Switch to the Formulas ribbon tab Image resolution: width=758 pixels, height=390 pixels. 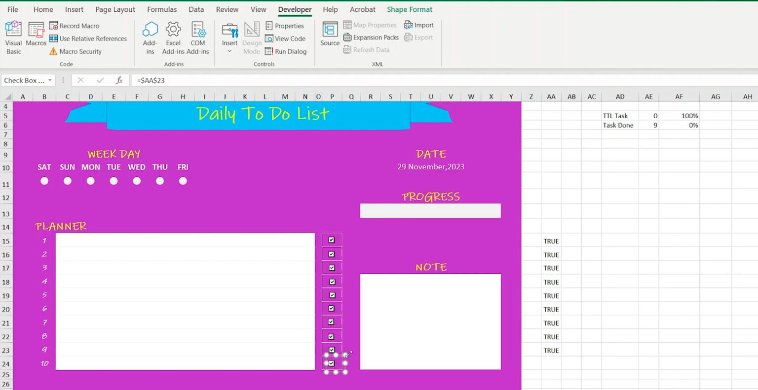pos(162,9)
